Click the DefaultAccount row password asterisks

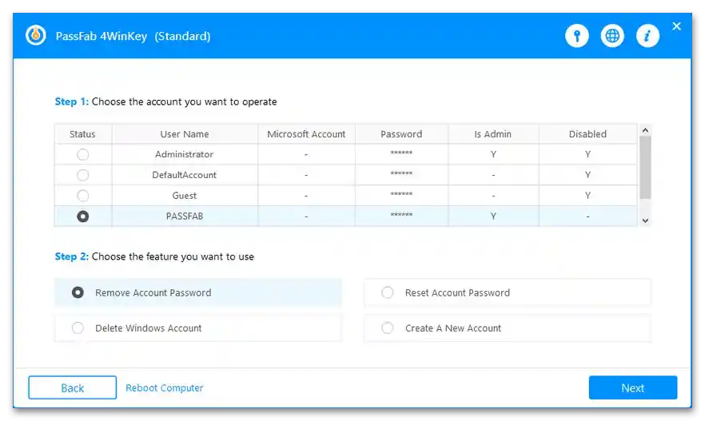pyautogui.click(x=401, y=174)
